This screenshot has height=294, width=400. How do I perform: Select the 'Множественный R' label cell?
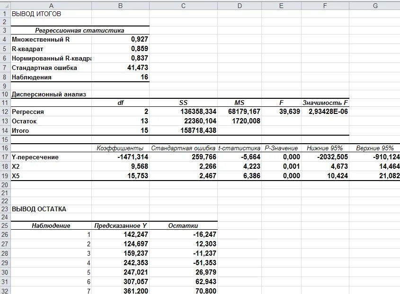(x=51, y=40)
